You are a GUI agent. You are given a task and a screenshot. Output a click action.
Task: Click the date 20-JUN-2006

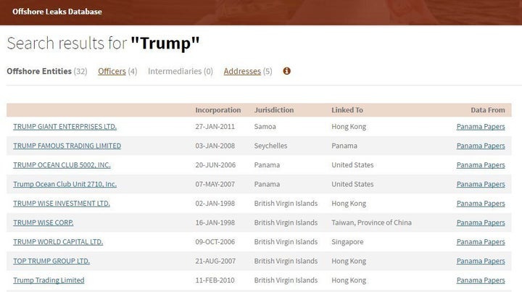coord(215,165)
